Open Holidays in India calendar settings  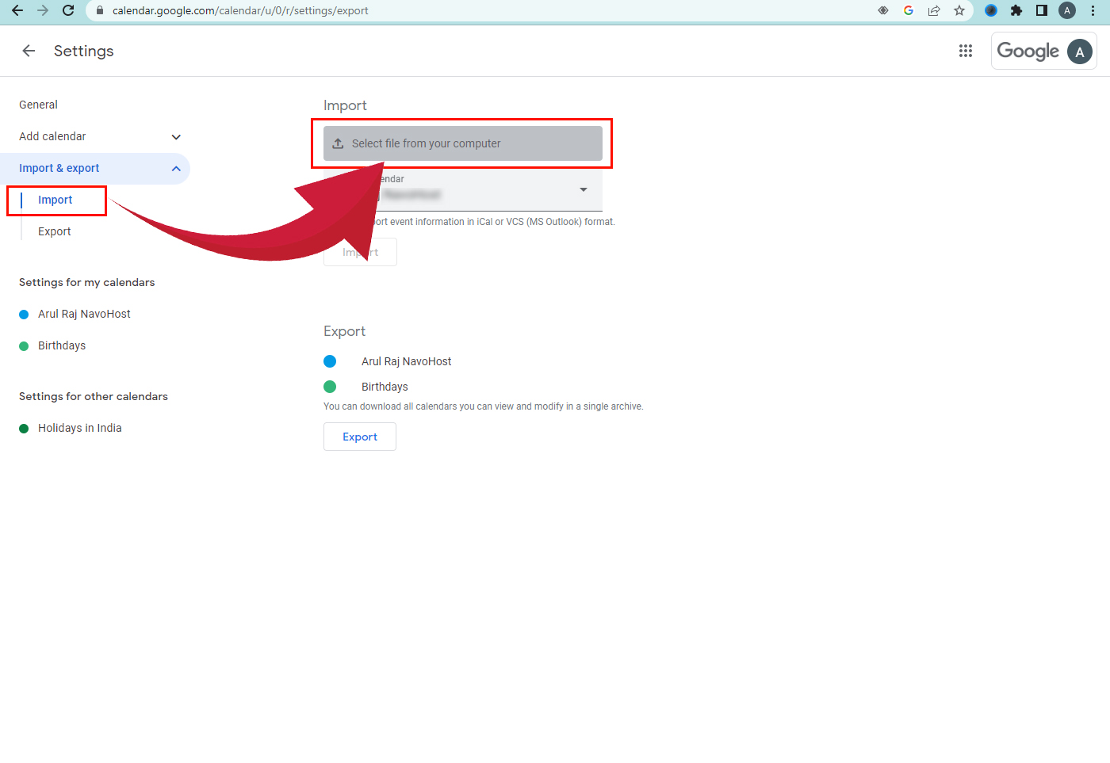tap(79, 428)
